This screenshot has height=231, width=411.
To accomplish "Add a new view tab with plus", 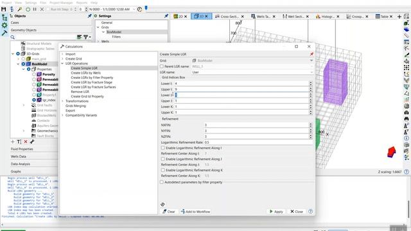I will [x=399, y=17].
